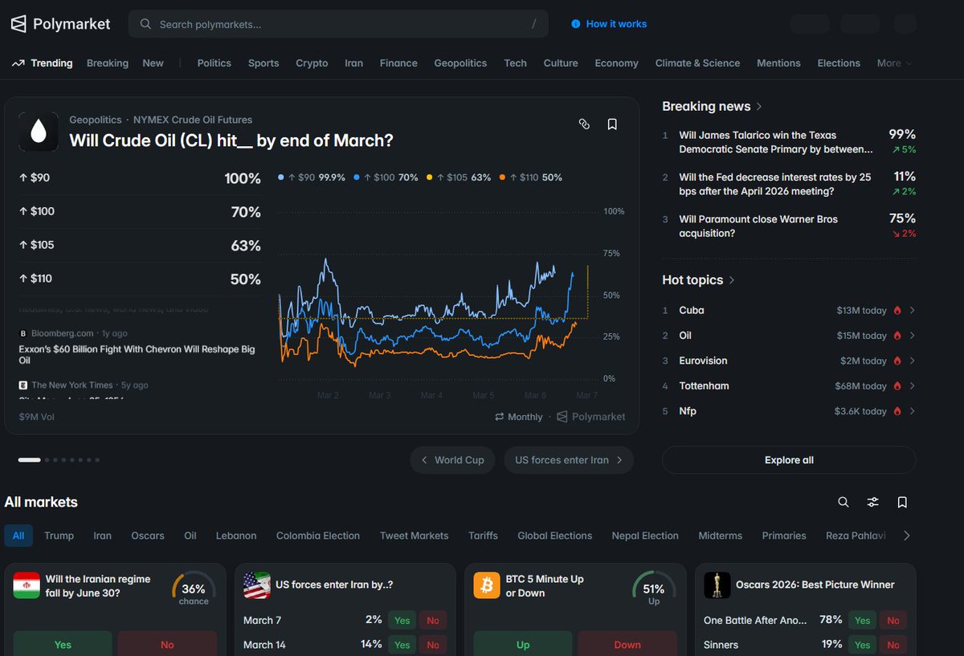Click the Bloomberg.com source icon

(x=23, y=332)
